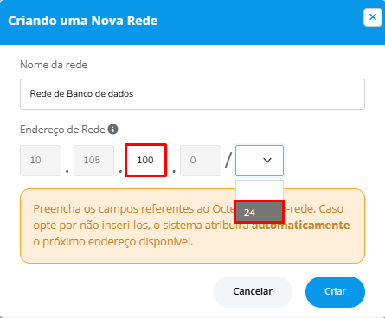The width and height of the screenshot is (385, 318).
Task: Click the info icon beside Endereço de Rede
Action: click(112, 129)
